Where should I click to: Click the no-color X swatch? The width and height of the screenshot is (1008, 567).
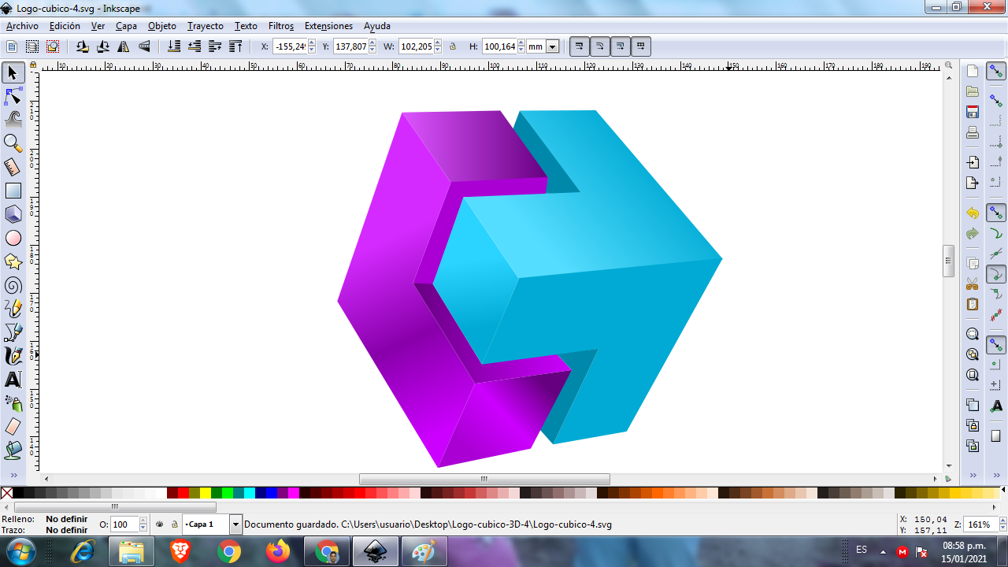(6, 493)
